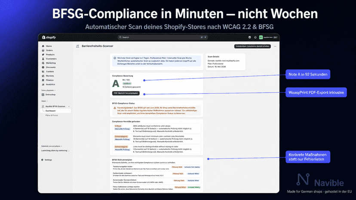
Task: Click the Konform status badge
Action: [127, 83]
